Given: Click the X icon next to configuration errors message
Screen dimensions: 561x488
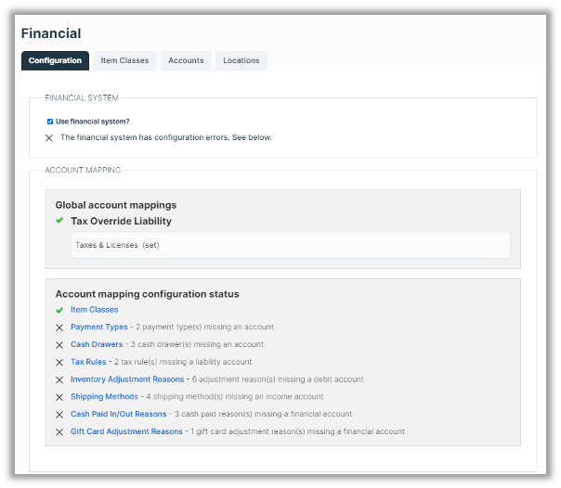Looking at the screenshot, I should 49,137.
